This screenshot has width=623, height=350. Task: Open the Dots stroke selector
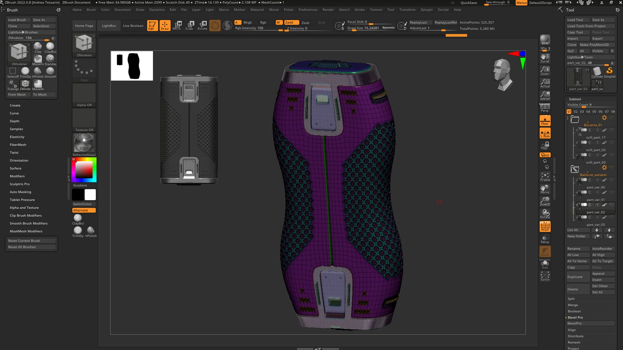[84, 70]
